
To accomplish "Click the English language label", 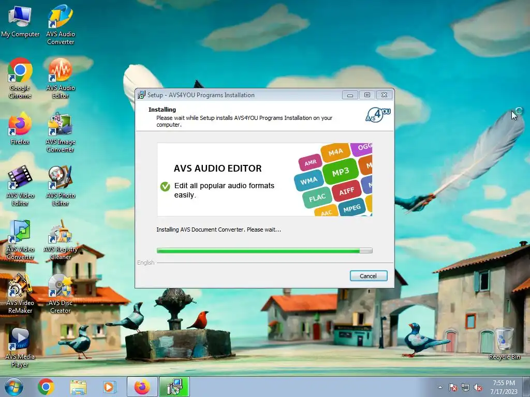I will tap(145, 263).
